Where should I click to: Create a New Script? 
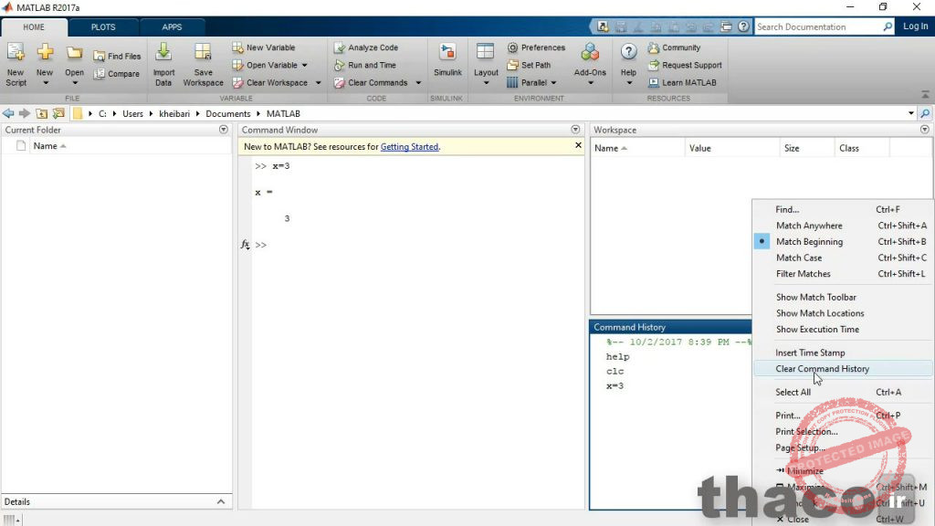point(16,65)
